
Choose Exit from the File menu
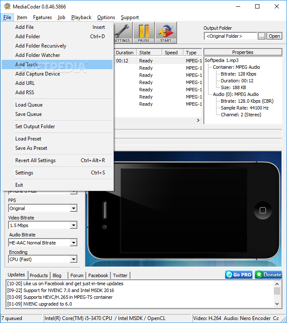(57, 185)
